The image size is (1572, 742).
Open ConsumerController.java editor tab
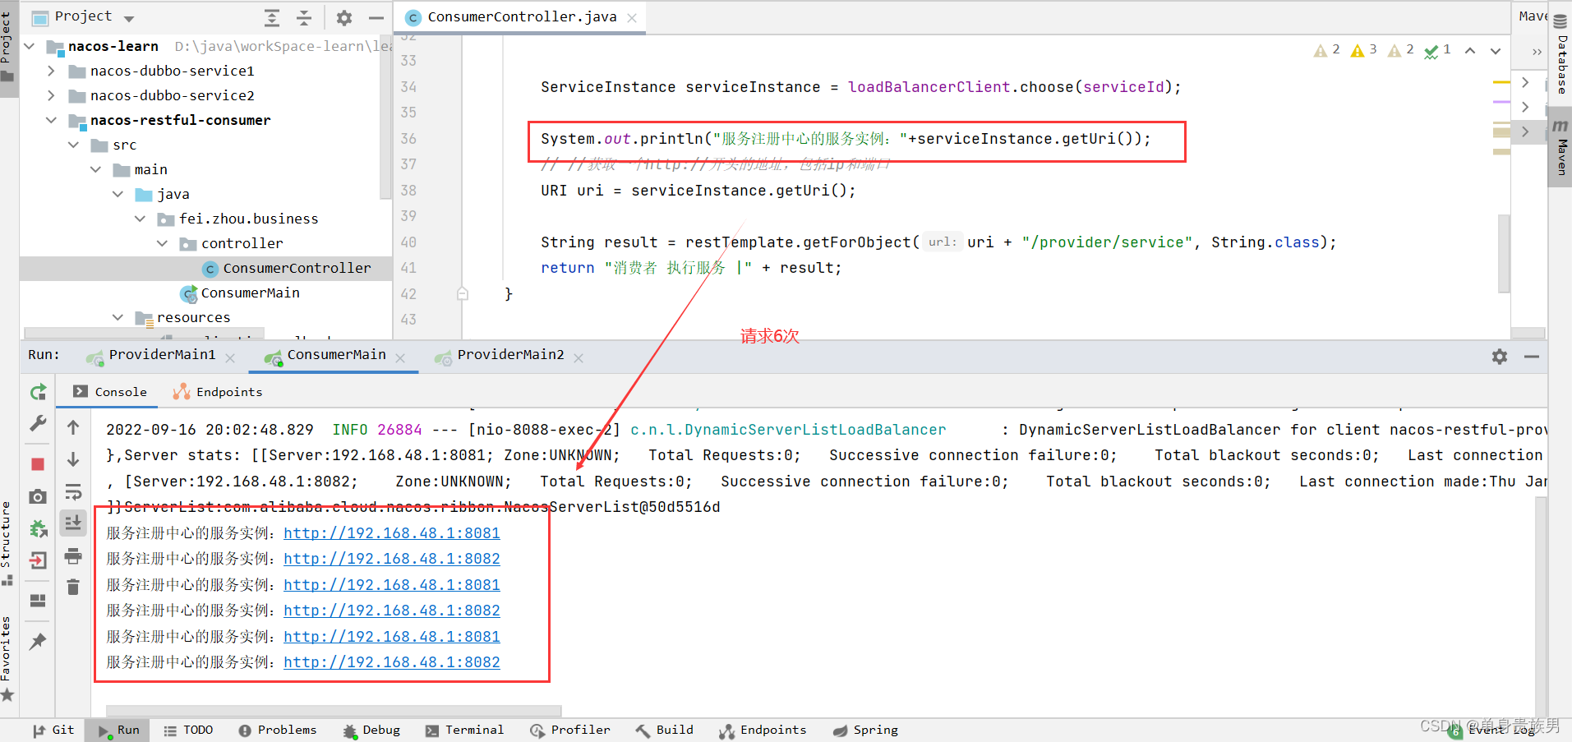coord(522,16)
